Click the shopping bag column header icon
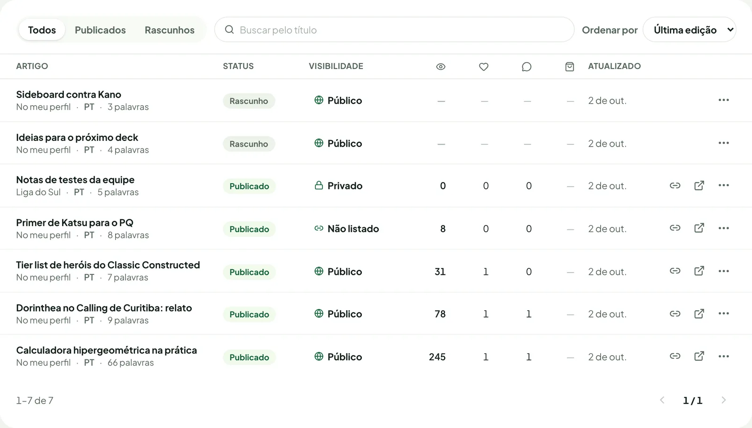The image size is (752, 428). coord(570,67)
